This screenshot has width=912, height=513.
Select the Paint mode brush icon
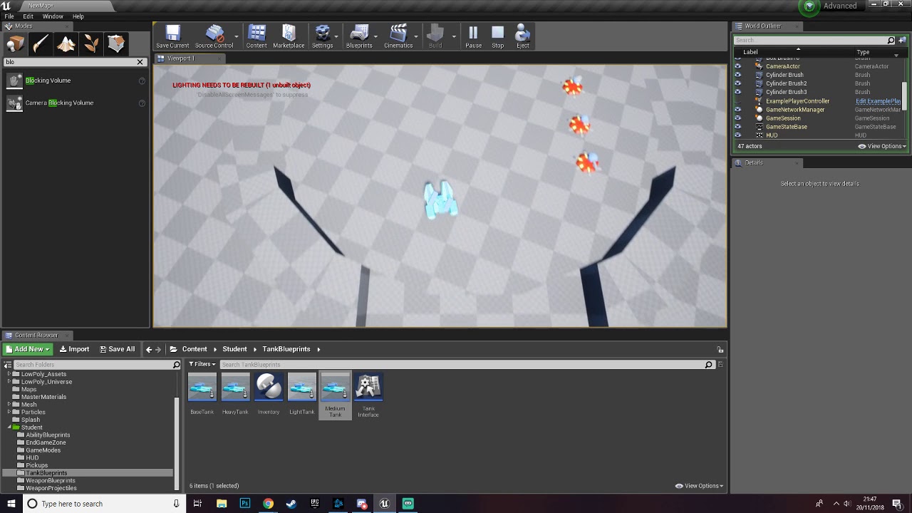(41, 44)
